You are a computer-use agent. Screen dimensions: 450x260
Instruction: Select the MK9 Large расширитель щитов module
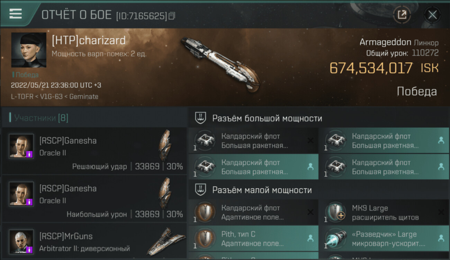pyautogui.click(x=384, y=213)
